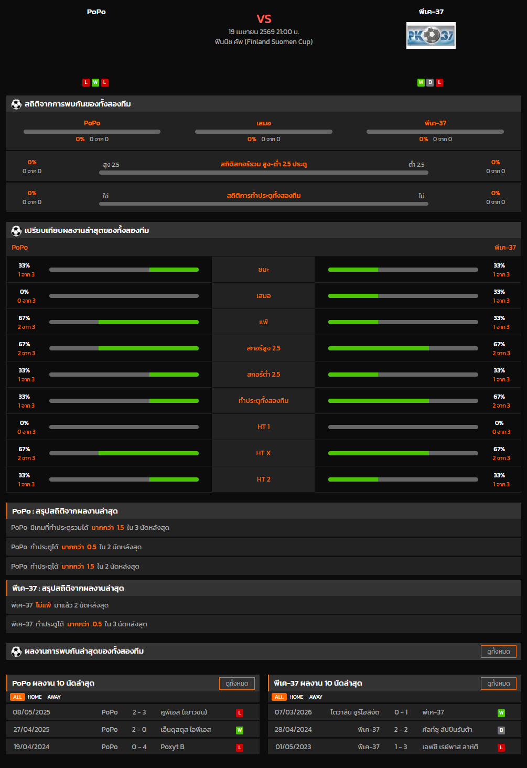This screenshot has width=527, height=768.
Task: Click the W result badge in the 27/04/2025 row
Action: (239, 730)
